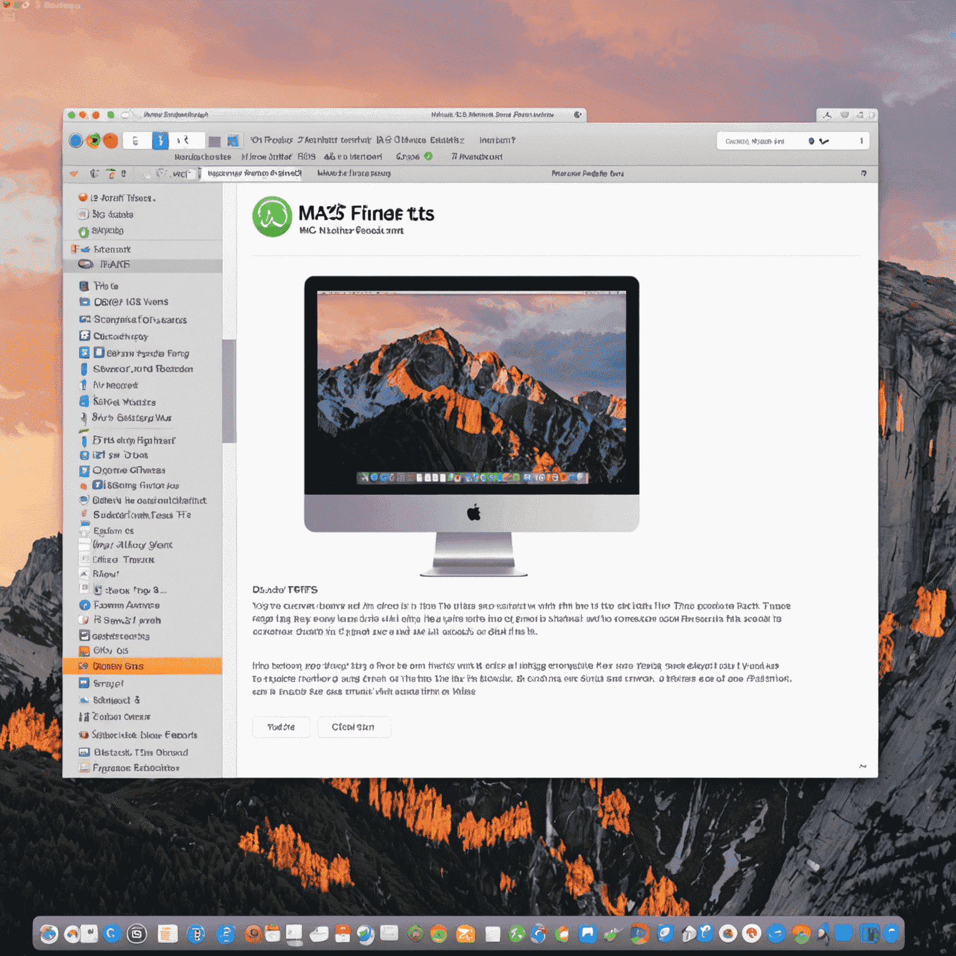Open the "Oi Frocius" toolbar menu

271,140
